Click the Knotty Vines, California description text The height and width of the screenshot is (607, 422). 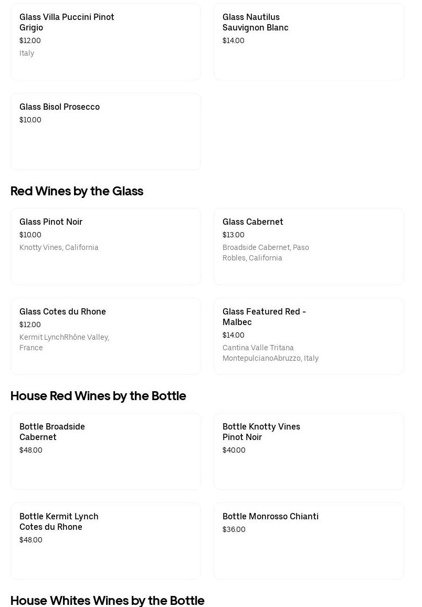pyautogui.click(x=59, y=247)
